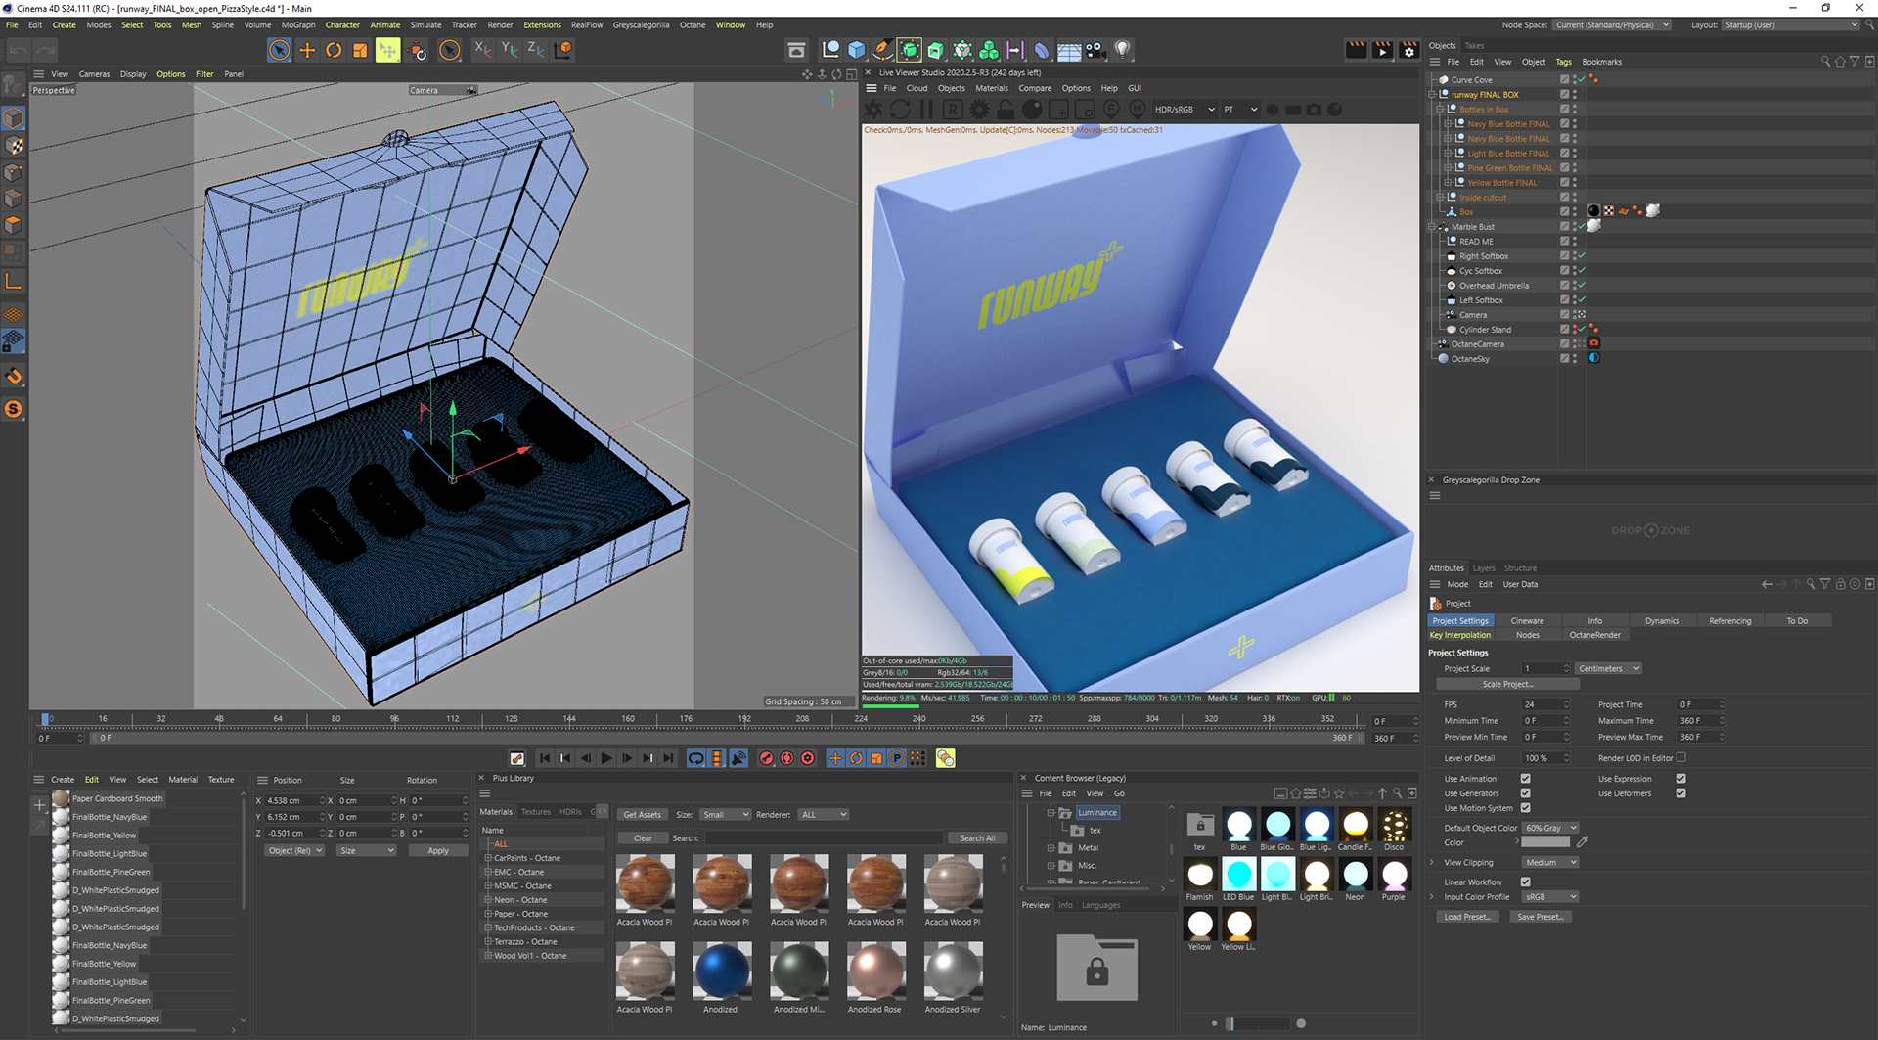Viewport: 1878px width, 1040px height.
Task: Click the Light bulb icon in toolbar
Action: [x=1122, y=50]
